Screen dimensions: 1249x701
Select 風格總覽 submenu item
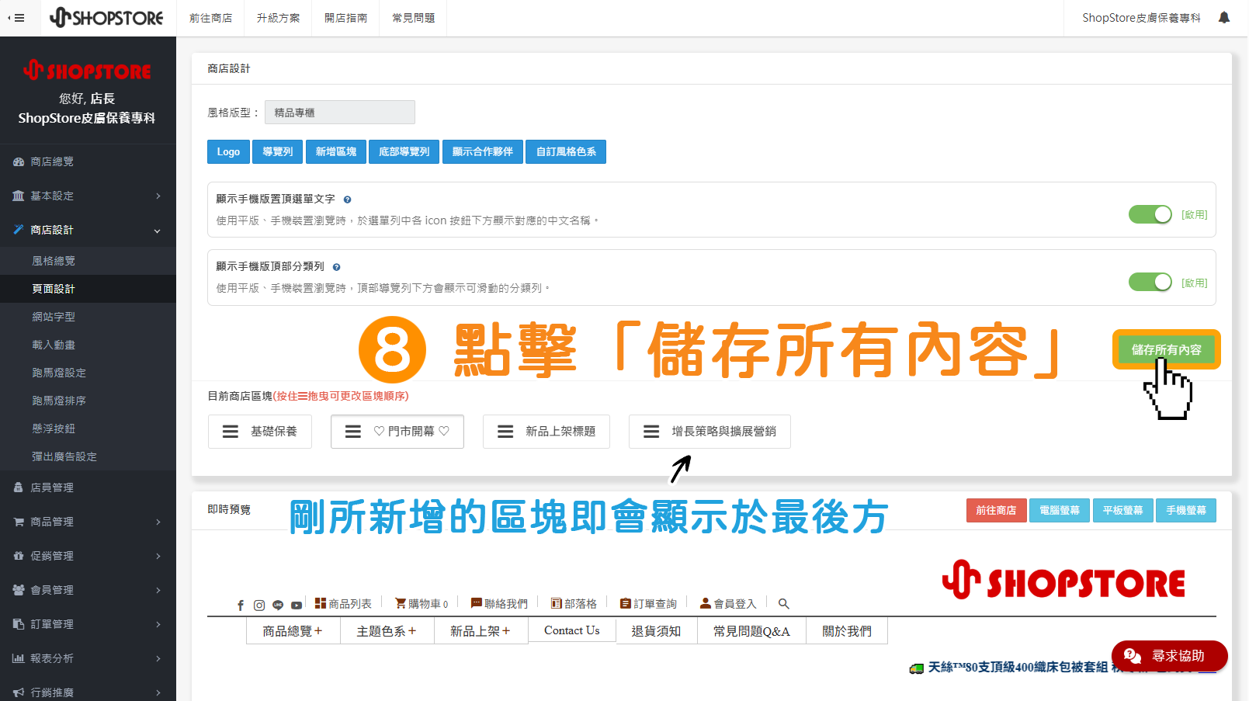88,261
